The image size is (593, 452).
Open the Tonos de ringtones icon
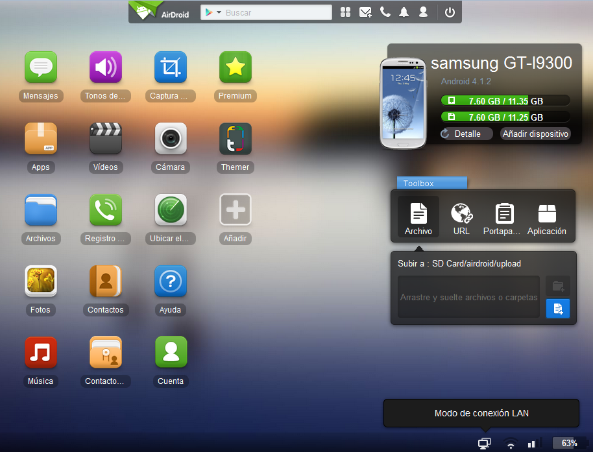(x=106, y=67)
